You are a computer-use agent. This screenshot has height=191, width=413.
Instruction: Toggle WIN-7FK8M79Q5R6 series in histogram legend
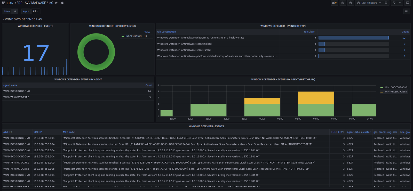pos(395,92)
